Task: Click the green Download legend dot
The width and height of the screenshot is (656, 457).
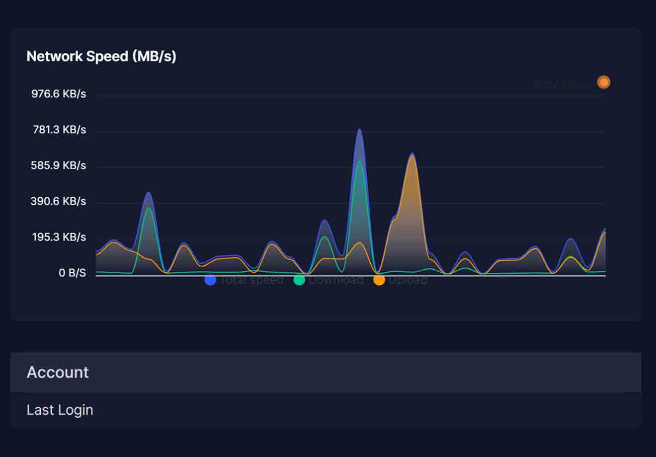Action: 299,280
